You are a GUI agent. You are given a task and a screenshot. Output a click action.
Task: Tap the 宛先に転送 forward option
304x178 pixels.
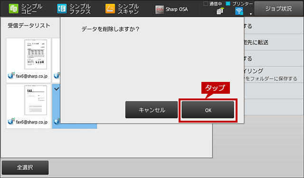coord(274,42)
